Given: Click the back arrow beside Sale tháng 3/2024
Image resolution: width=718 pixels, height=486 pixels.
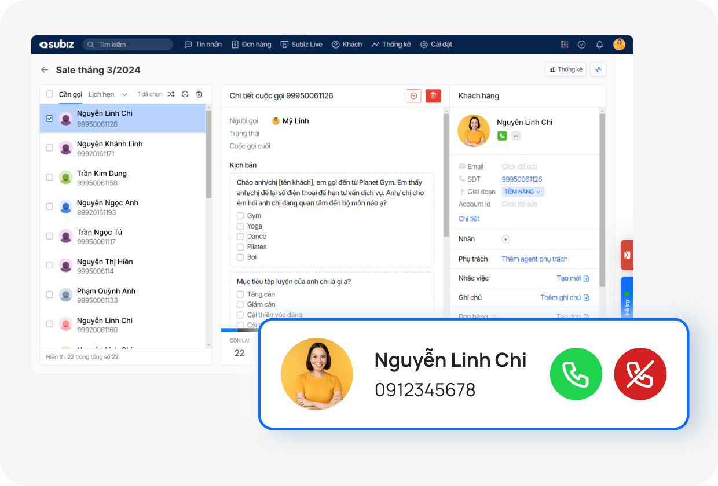Looking at the screenshot, I should click(45, 70).
